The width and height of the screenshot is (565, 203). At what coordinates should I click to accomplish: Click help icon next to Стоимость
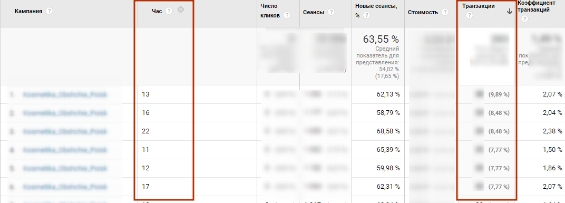click(x=445, y=12)
